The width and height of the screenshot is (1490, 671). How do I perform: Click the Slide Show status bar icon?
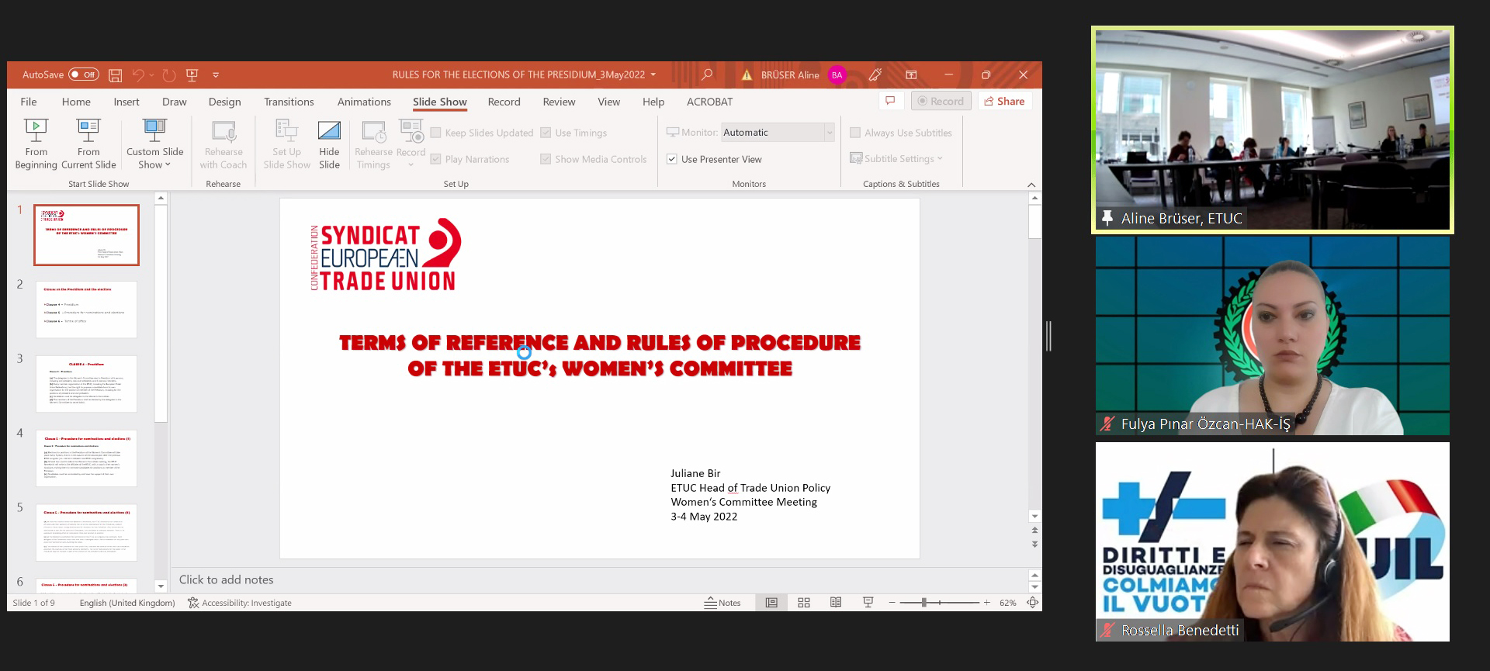(x=868, y=603)
